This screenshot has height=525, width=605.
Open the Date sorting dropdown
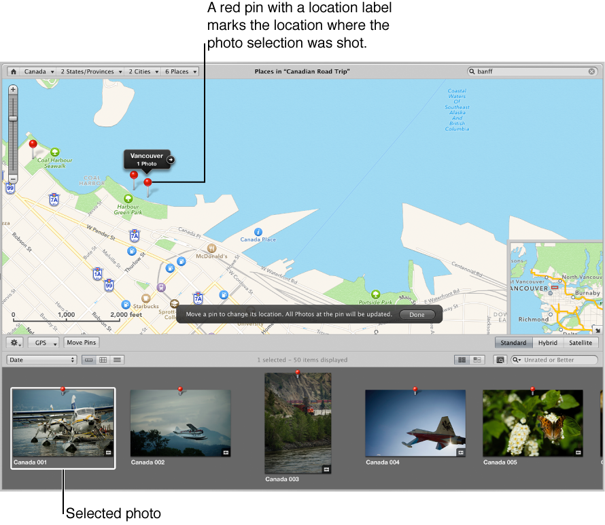(x=41, y=359)
